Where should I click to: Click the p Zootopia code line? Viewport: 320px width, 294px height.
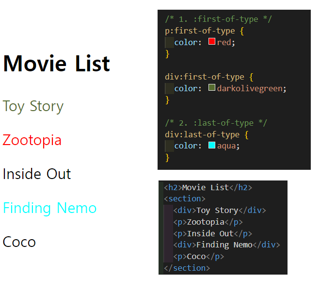(x=208, y=222)
